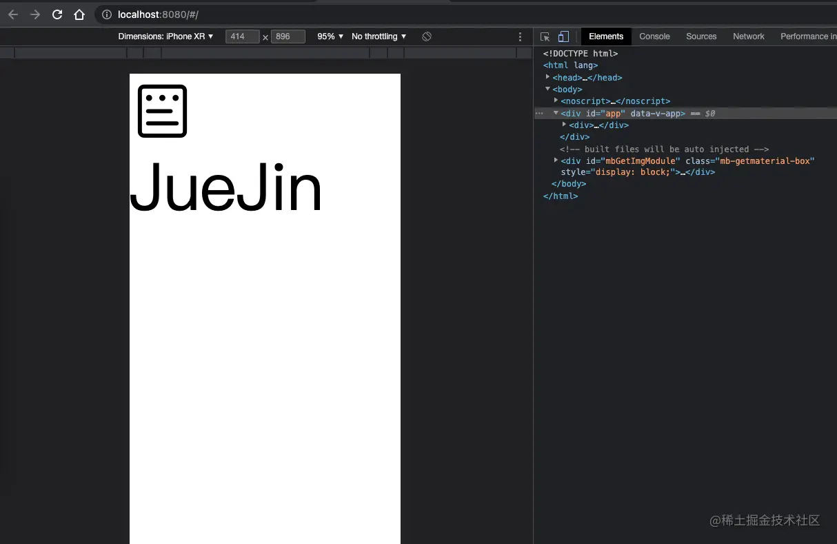Select the closing </body> tag line
The height and width of the screenshot is (544, 837).
[x=569, y=184]
